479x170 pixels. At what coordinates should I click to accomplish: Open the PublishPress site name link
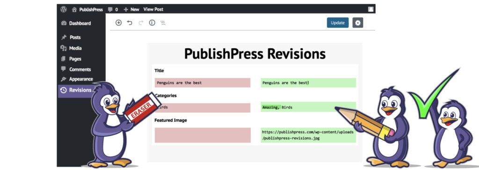91,9
